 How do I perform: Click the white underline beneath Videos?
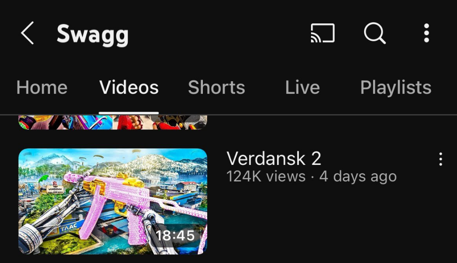tap(129, 113)
